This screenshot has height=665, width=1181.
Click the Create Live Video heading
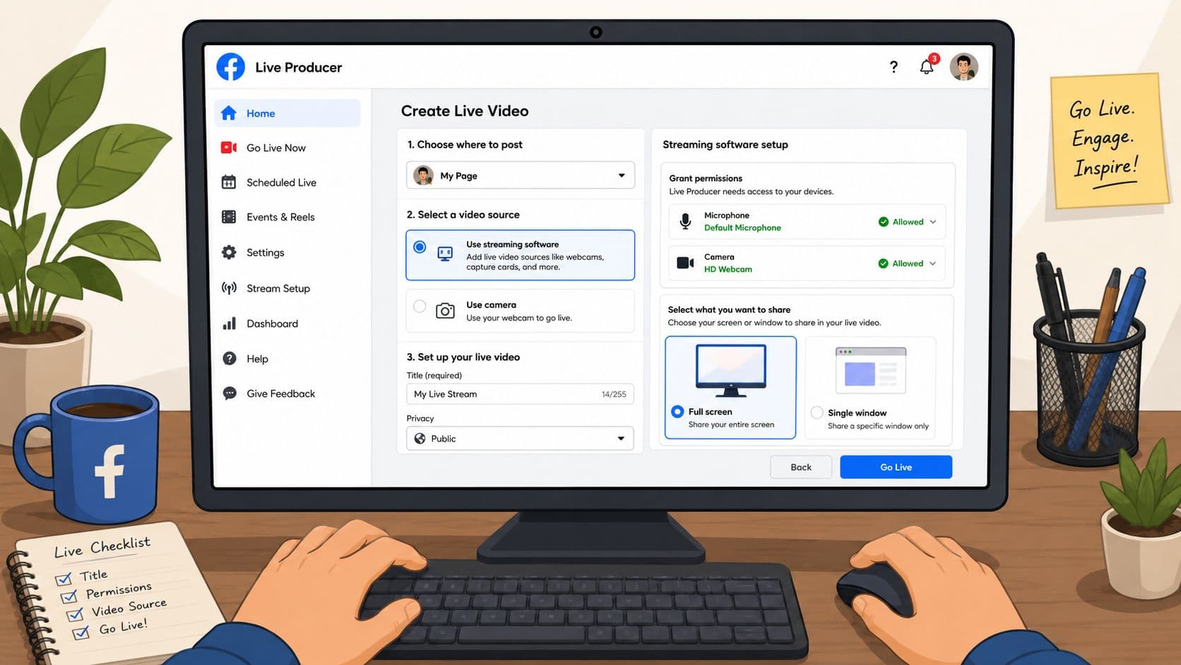coord(465,111)
